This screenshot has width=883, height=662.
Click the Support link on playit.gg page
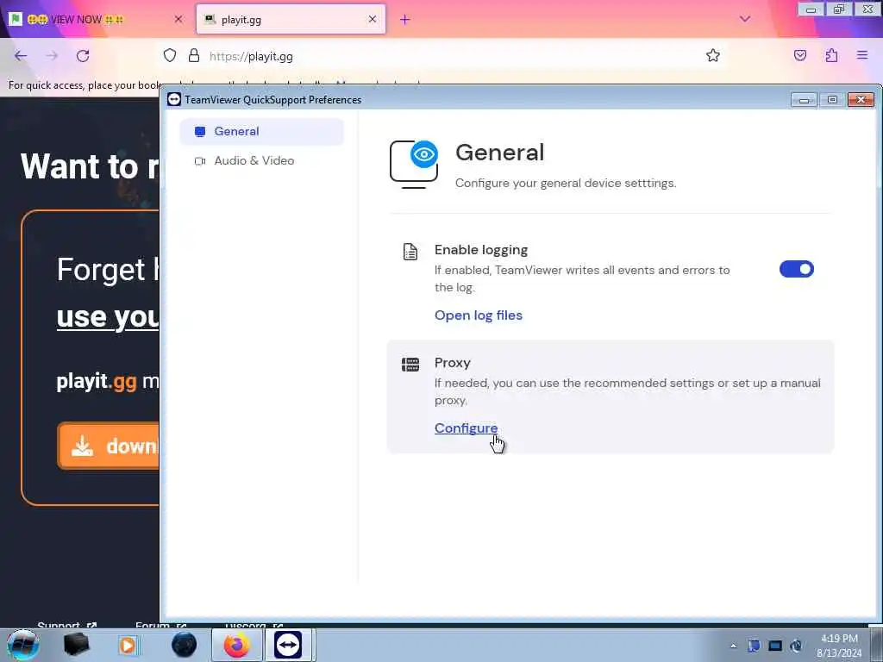click(66, 625)
